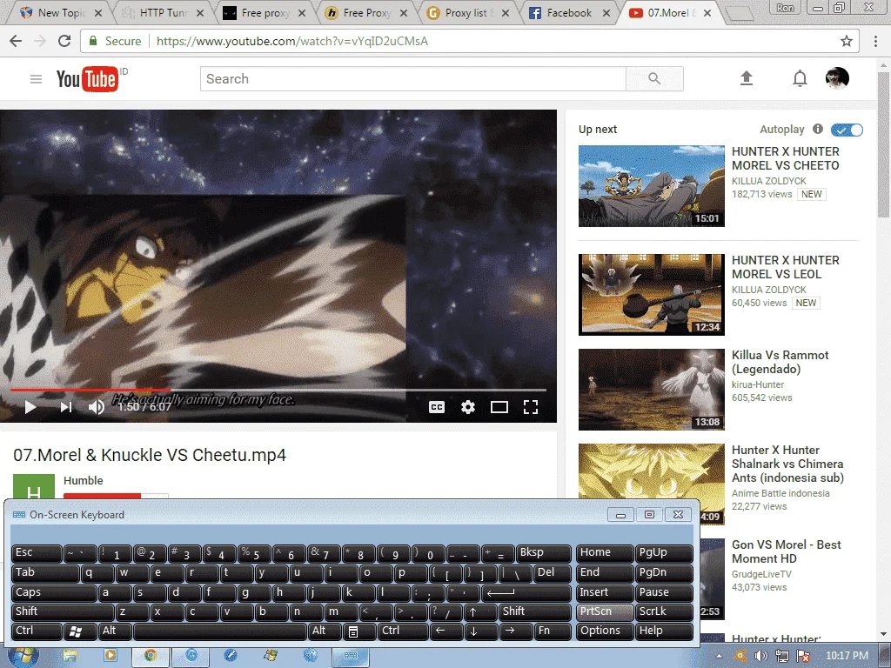The image size is (891, 668).
Task: Click the space bar on On-Screen Keyboard
Action: (220, 631)
